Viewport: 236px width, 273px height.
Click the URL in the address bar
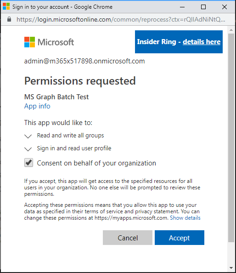tap(121, 19)
